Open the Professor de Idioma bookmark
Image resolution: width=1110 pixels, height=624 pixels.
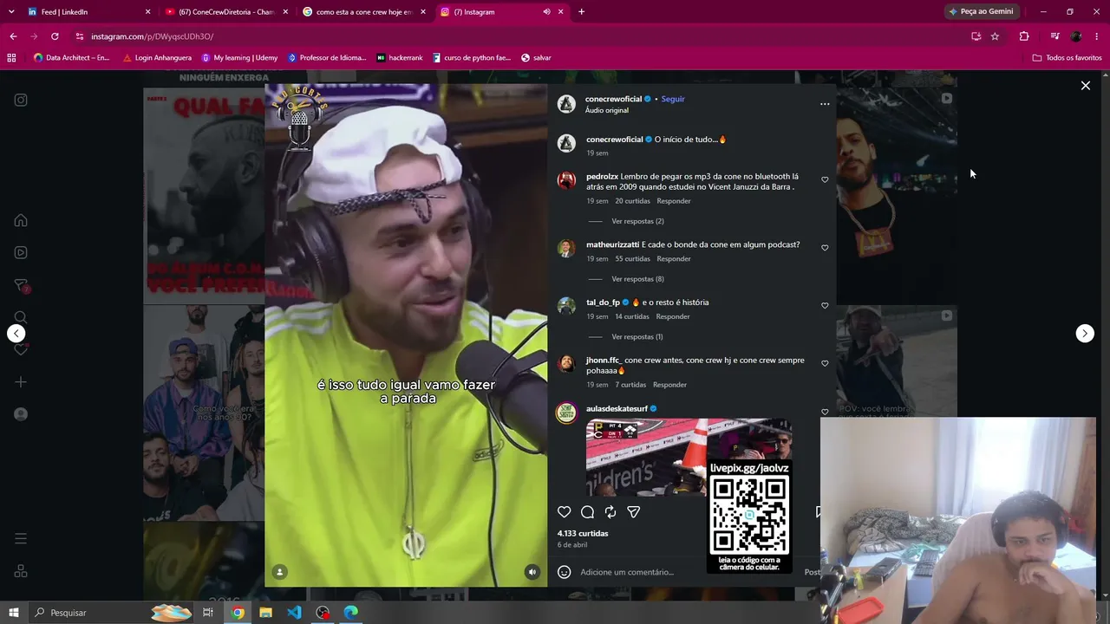pyautogui.click(x=327, y=58)
